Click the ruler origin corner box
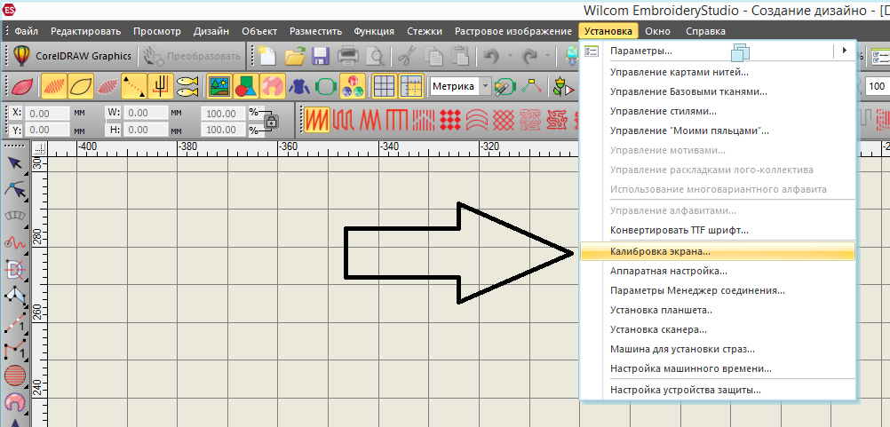The height and width of the screenshot is (427, 890). pyautogui.click(x=40, y=148)
